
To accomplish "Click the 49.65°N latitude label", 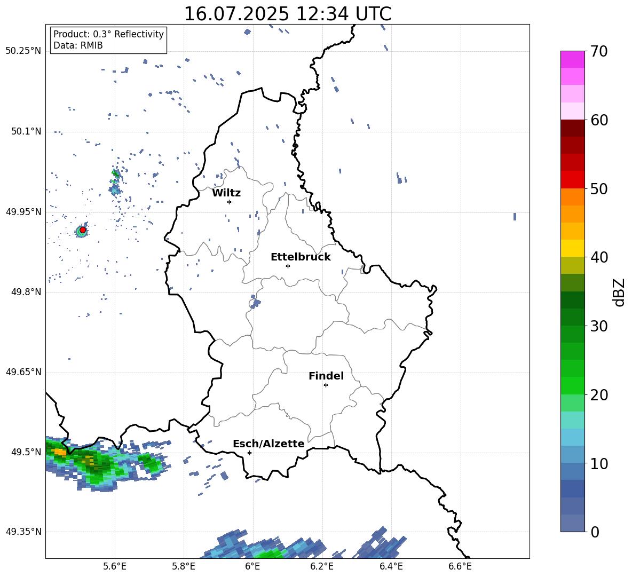I will tap(23, 372).
